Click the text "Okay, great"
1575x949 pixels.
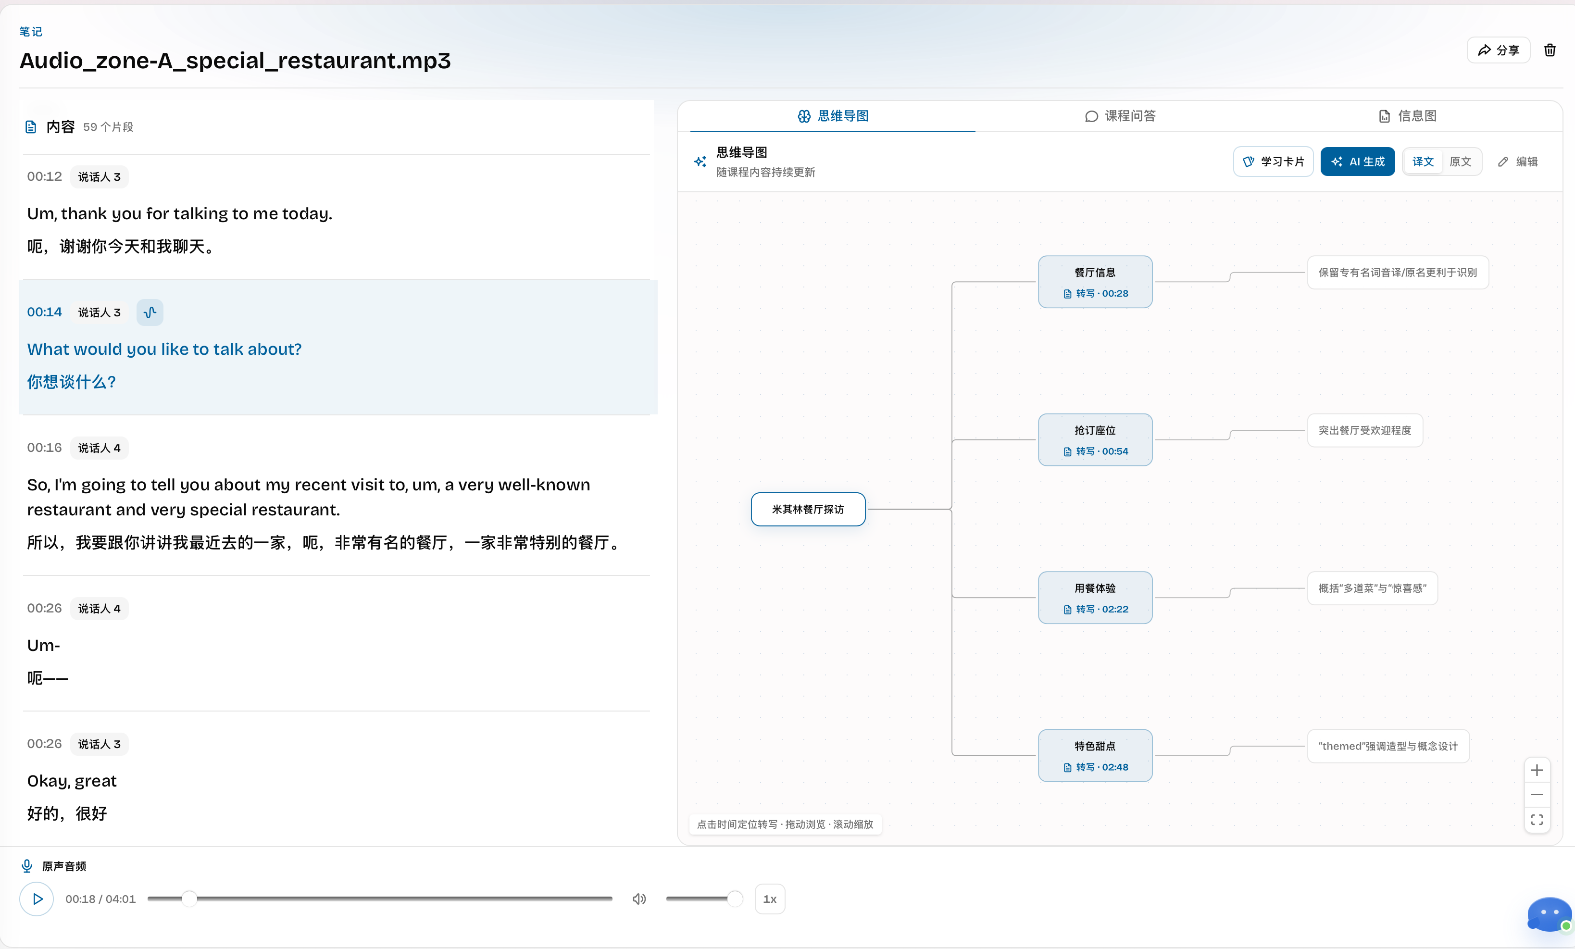[x=72, y=781]
